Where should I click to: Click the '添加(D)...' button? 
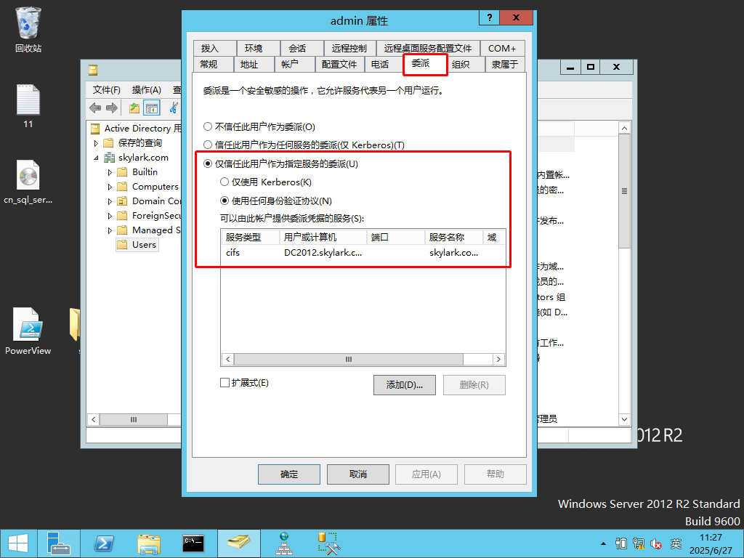(404, 385)
